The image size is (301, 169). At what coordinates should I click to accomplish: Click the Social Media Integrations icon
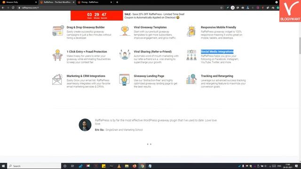191,55
